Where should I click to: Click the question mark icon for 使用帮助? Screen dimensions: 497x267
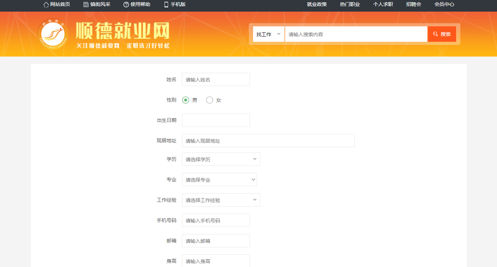[x=126, y=5]
